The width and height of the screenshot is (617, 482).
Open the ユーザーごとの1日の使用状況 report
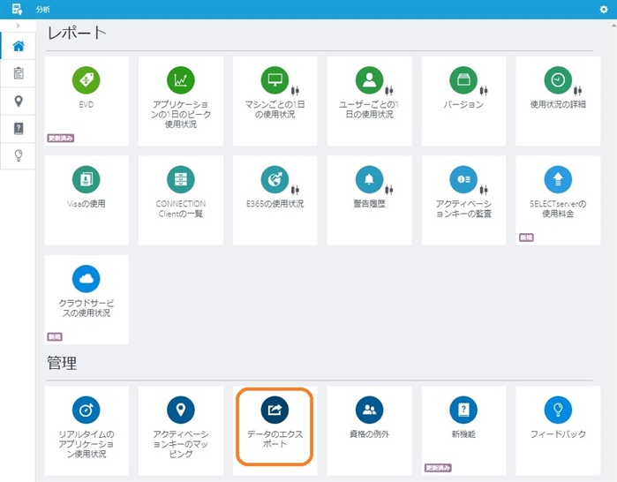click(369, 101)
